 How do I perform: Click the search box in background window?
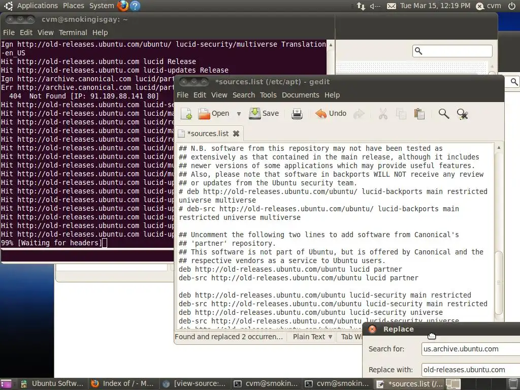[x=452, y=51]
